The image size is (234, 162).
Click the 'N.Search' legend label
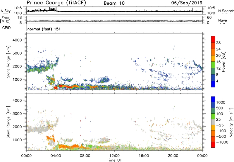click(226, 11)
